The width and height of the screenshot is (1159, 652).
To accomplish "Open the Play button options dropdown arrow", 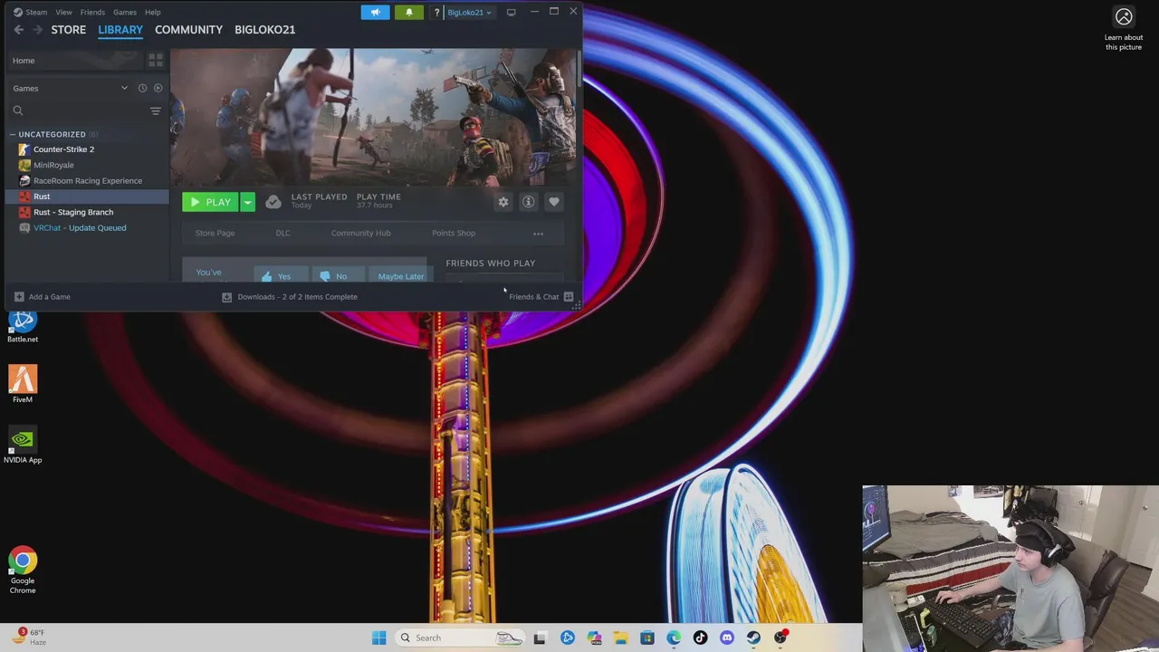I will [247, 202].
